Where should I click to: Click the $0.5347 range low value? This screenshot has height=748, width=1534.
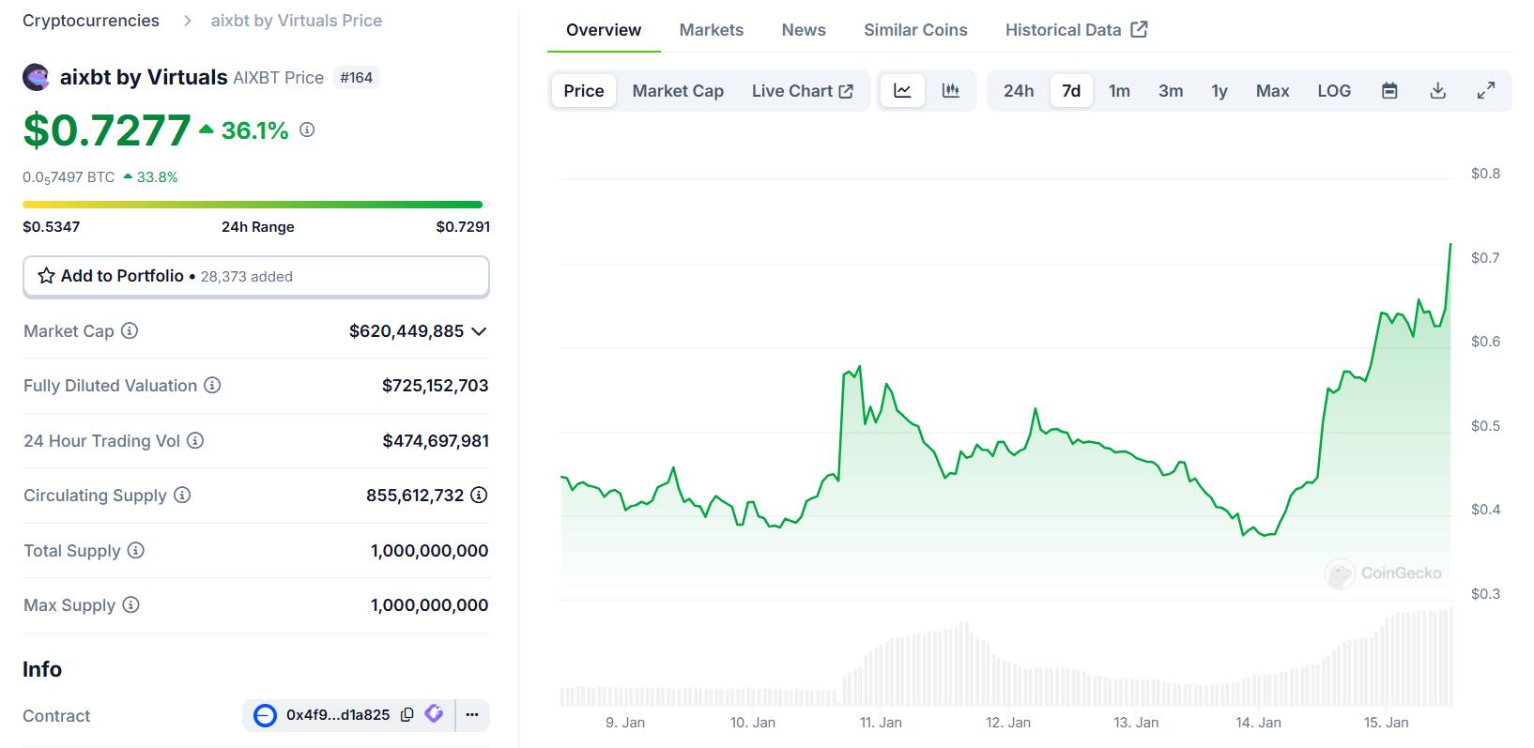(52, 227)
